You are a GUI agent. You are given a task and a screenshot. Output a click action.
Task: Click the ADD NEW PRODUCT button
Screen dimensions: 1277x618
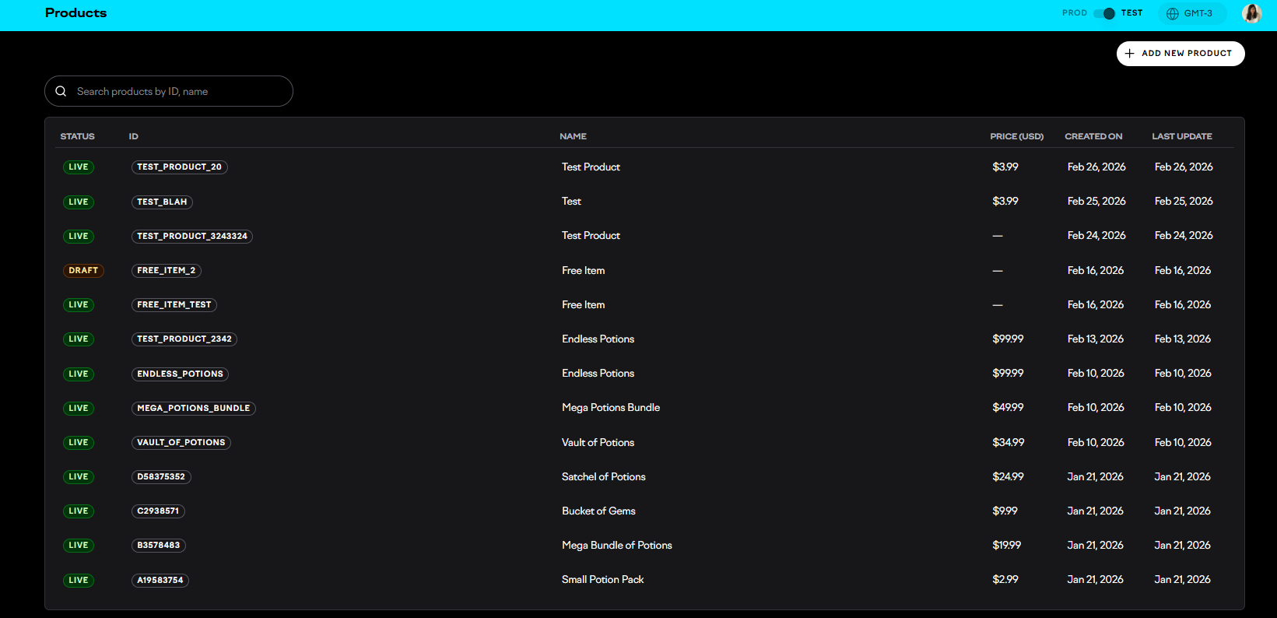click(1181, 54)
